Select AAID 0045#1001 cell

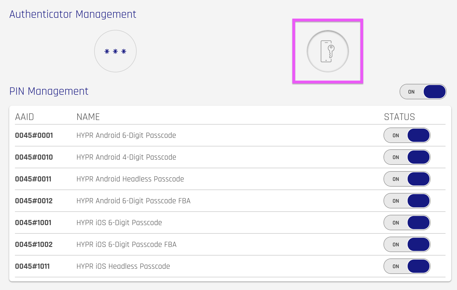[x=33, y=223]
